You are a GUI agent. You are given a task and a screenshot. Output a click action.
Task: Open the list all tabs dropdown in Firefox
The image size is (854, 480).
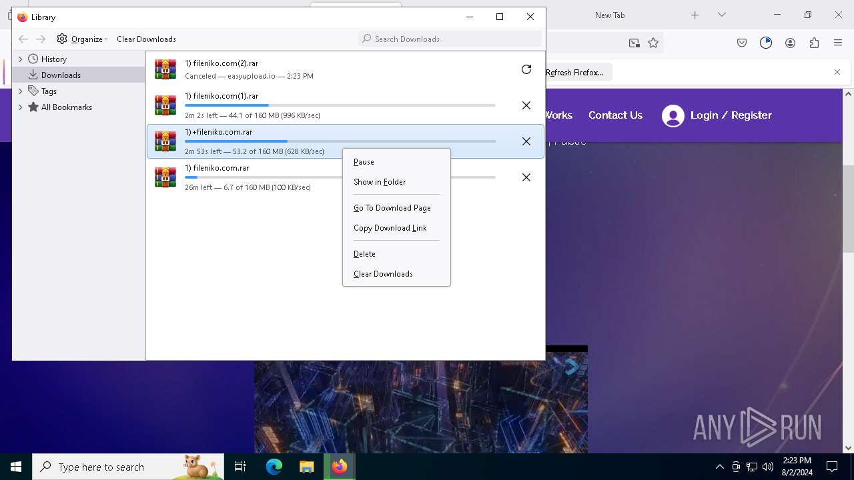[x=721, y=15]
